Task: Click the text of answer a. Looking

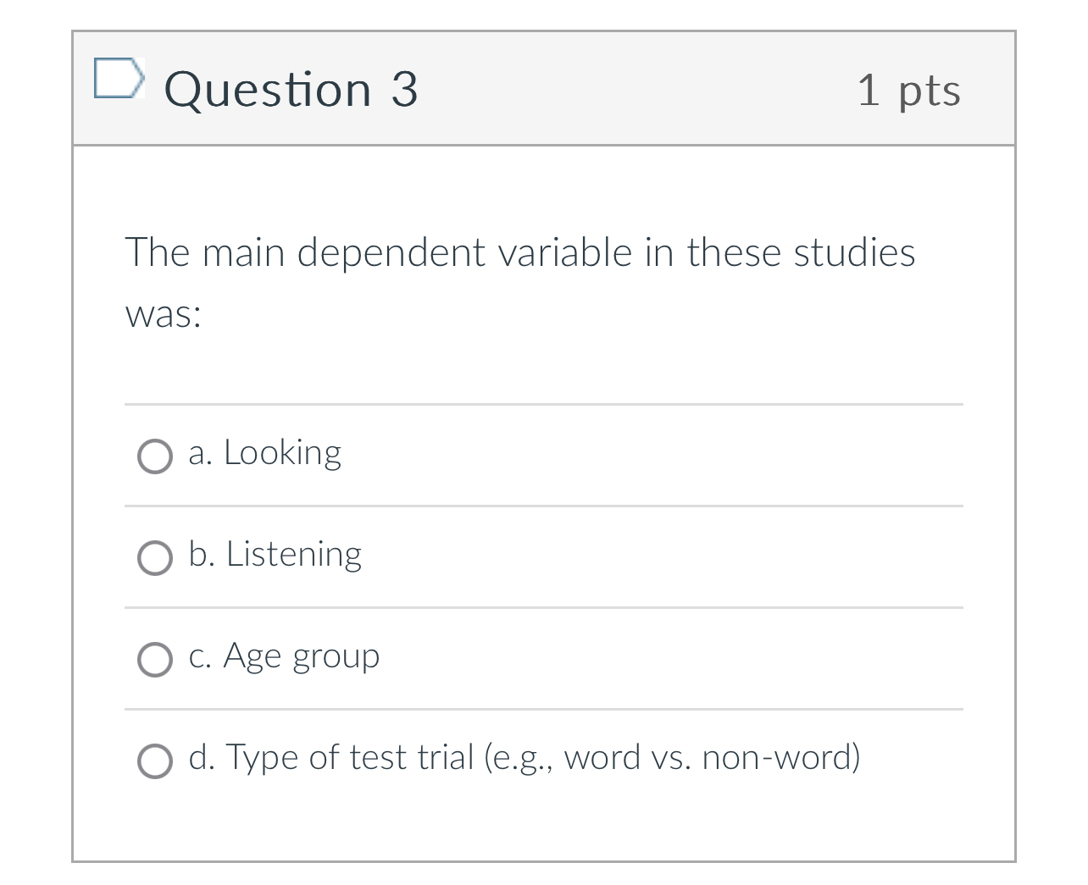Action: (264, 453)
